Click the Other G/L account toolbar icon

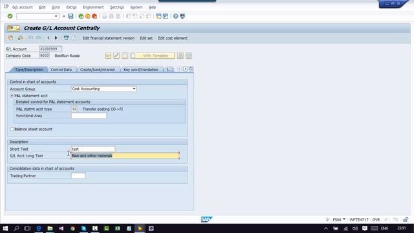click(x=10, y=38)
